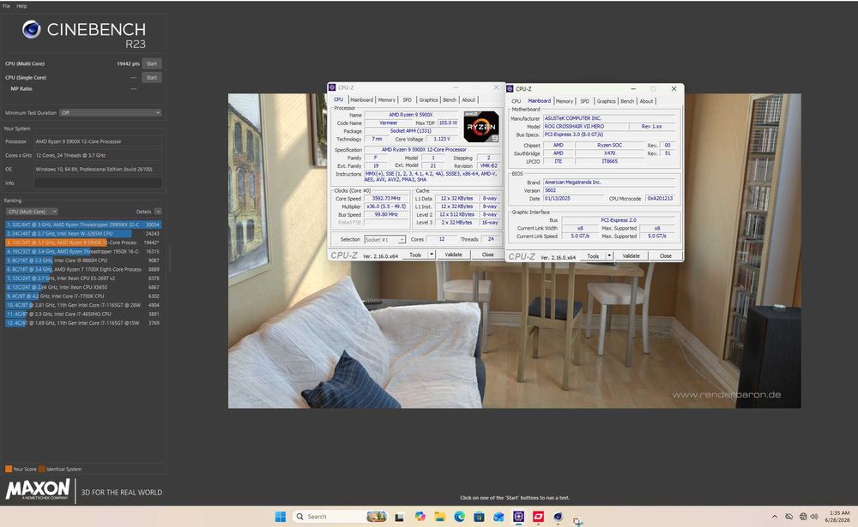Open the Help menu in Cinebench
Image resolution: width=858 pixels, height=527 pixels.
[21, 6]
